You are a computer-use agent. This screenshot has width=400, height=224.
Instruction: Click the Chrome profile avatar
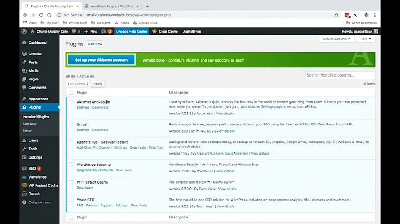click(x=367, y=15)
